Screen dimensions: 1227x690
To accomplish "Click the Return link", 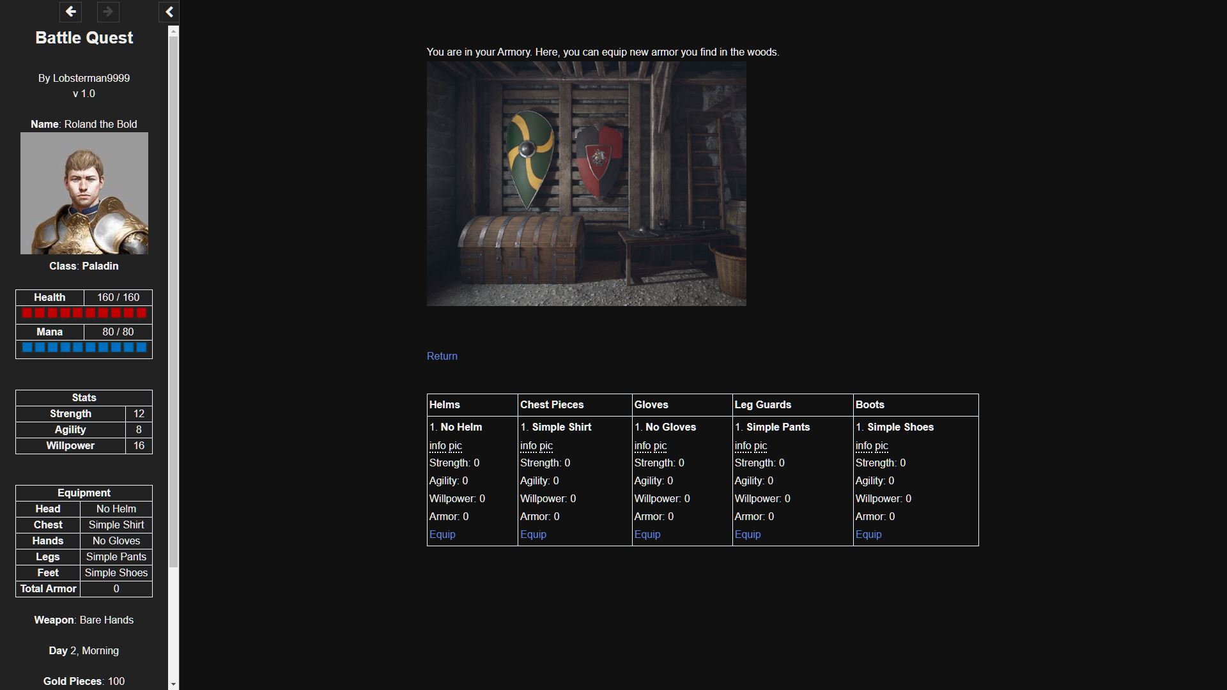I will (x=442, y=356).
